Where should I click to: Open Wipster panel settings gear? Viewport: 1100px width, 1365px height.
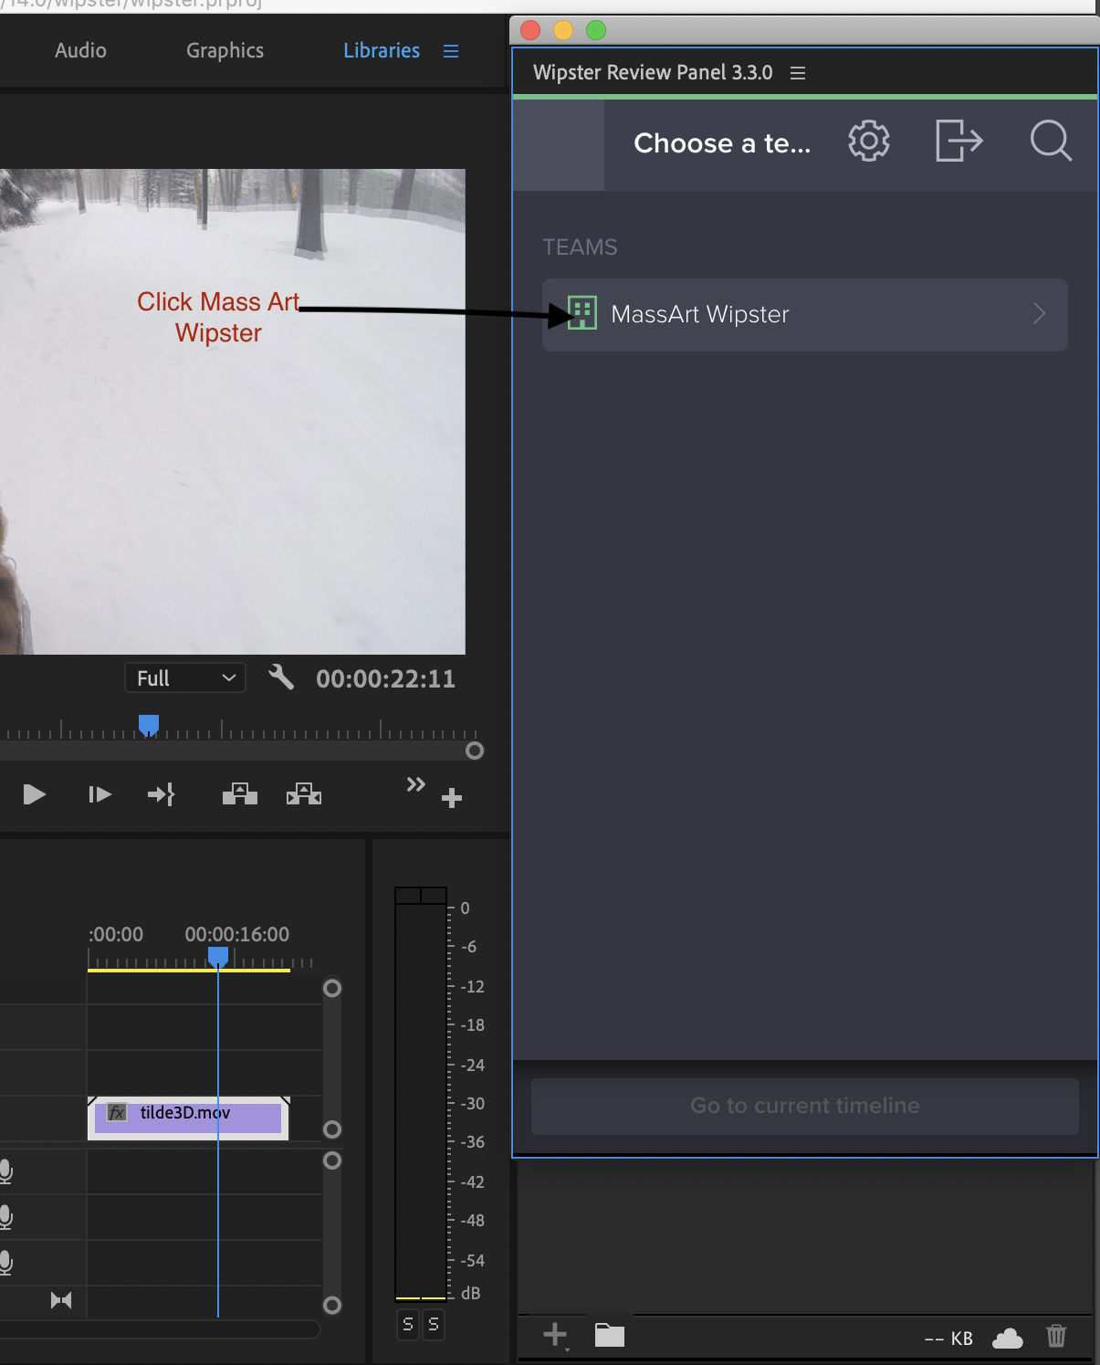868,142
